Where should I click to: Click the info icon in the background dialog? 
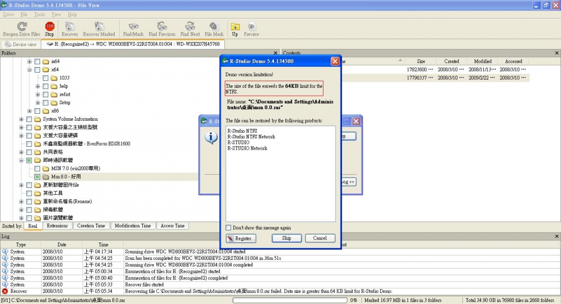[x=211, y=137]
